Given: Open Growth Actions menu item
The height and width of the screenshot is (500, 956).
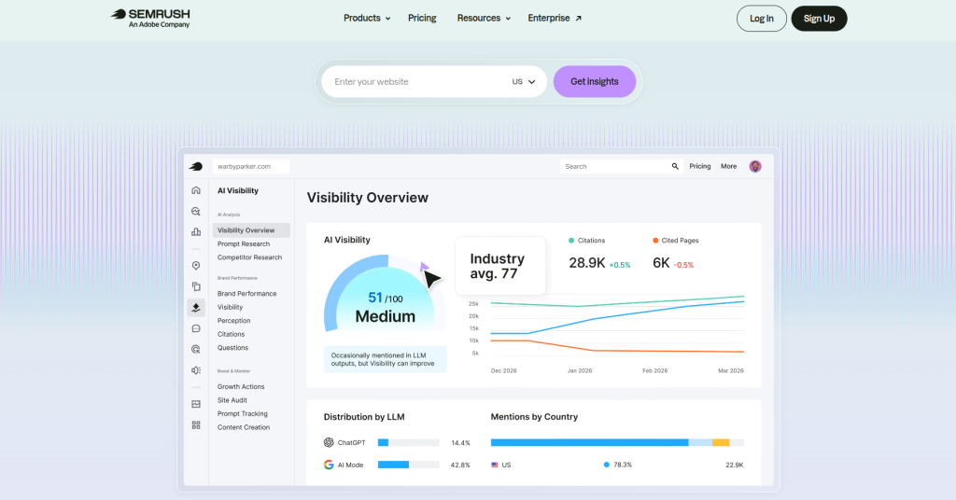Looking at the screenshot, I should click(x=241, y=387).
